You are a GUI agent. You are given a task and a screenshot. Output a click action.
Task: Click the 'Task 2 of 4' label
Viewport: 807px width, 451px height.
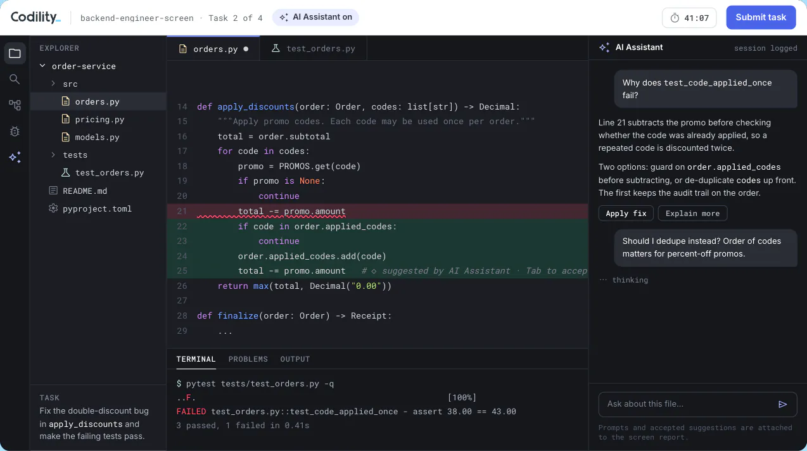(235, 18)
